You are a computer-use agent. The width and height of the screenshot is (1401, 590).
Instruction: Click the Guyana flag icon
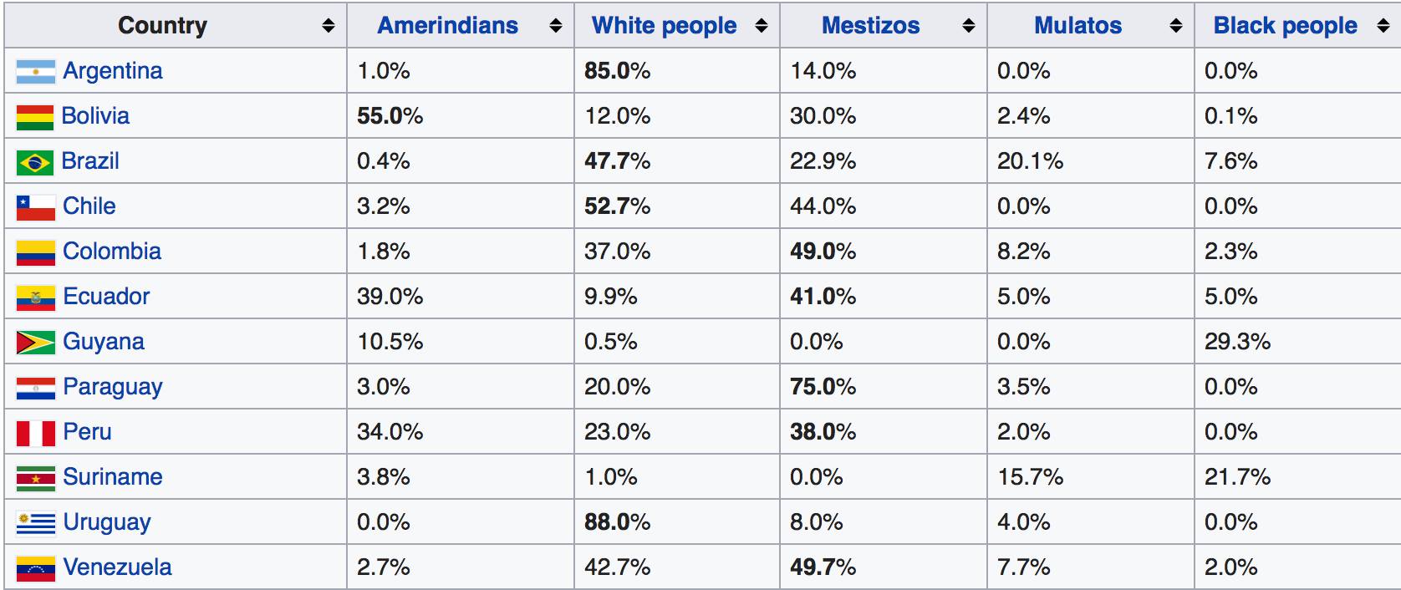35,343
